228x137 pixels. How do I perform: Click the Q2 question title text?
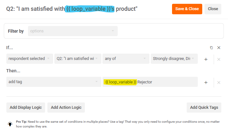click(x=72, y=9)
